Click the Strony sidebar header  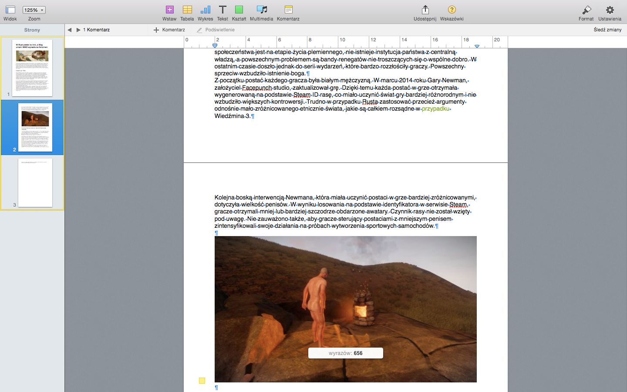coord(32,30)
